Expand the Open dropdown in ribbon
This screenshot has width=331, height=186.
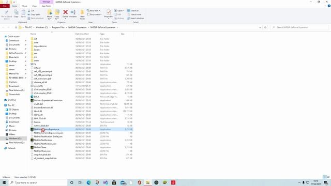coord(119,10)
